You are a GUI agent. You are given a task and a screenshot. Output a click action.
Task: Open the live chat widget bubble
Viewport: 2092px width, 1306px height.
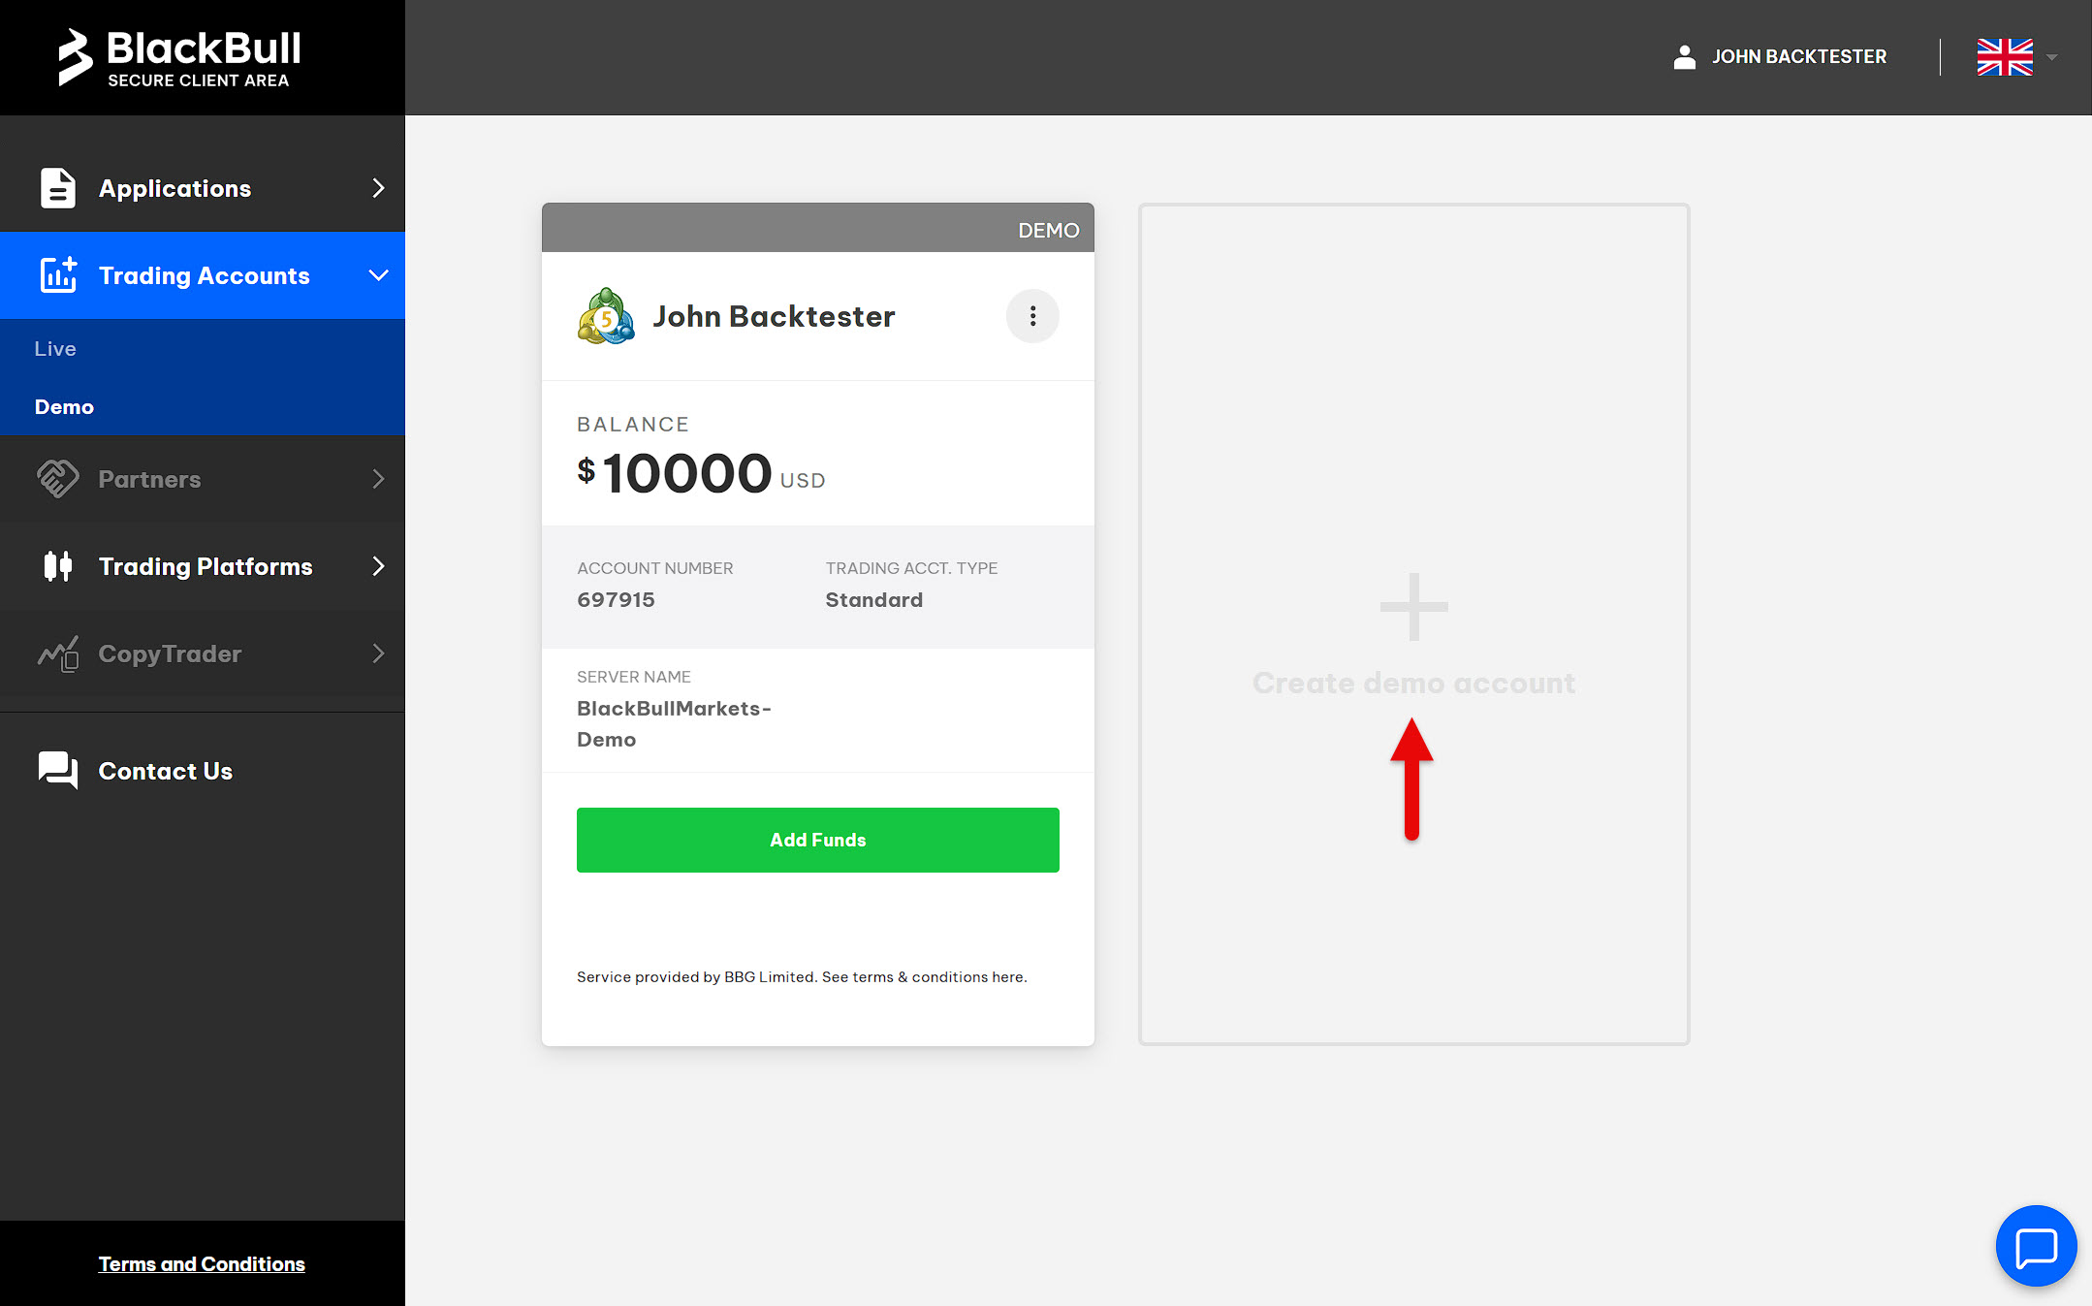[2035, 1247]
